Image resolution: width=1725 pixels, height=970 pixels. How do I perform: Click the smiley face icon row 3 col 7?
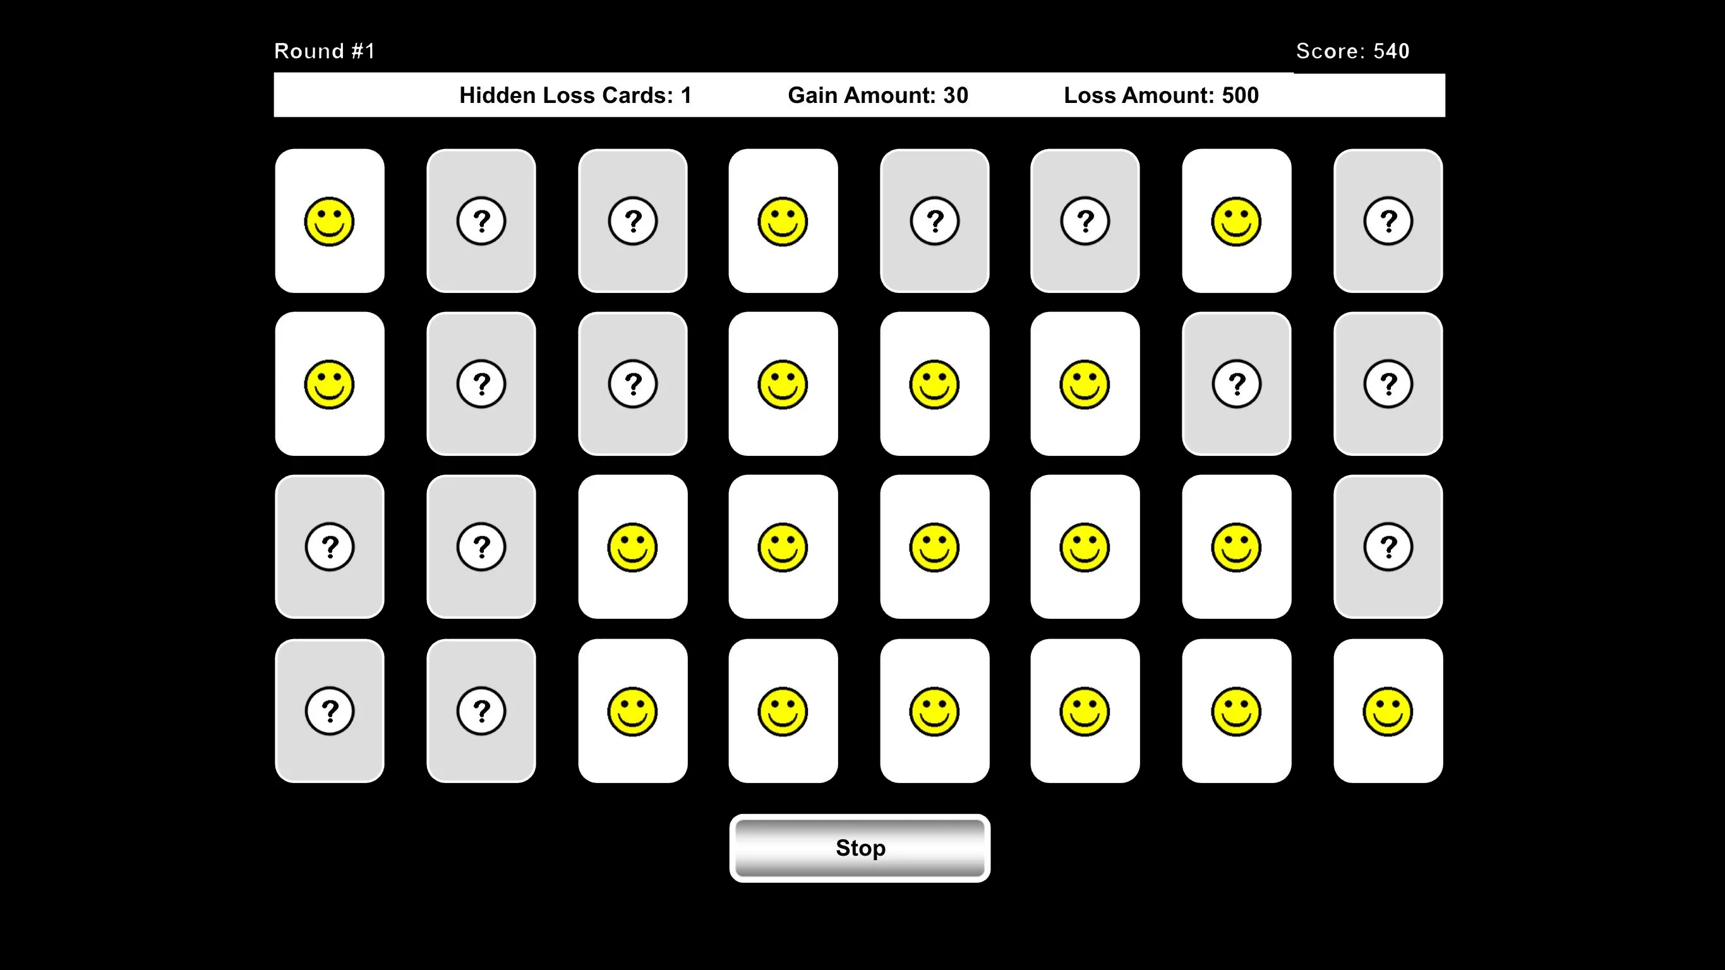(x=1234, y=546)
